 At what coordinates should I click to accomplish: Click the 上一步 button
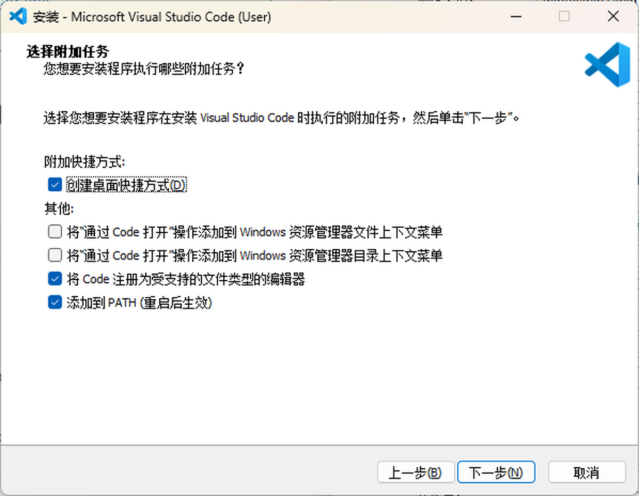click(x=416, y=472)
